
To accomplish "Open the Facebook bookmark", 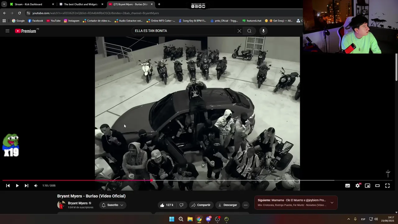I will [x=35, y=21].
